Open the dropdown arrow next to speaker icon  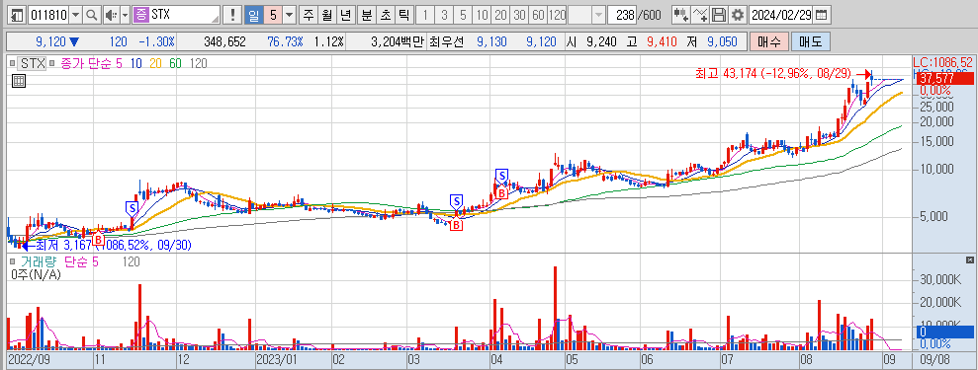coord(125,15)
